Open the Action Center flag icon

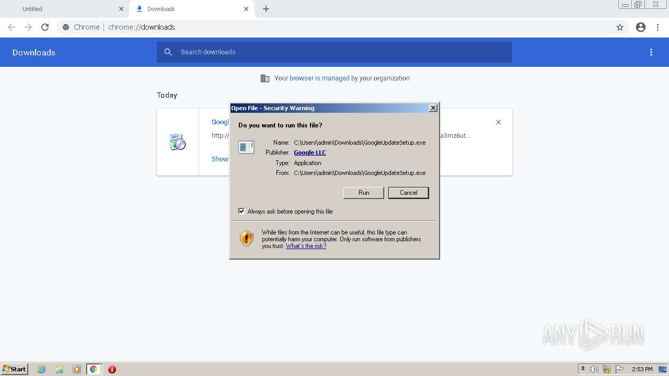619,369
